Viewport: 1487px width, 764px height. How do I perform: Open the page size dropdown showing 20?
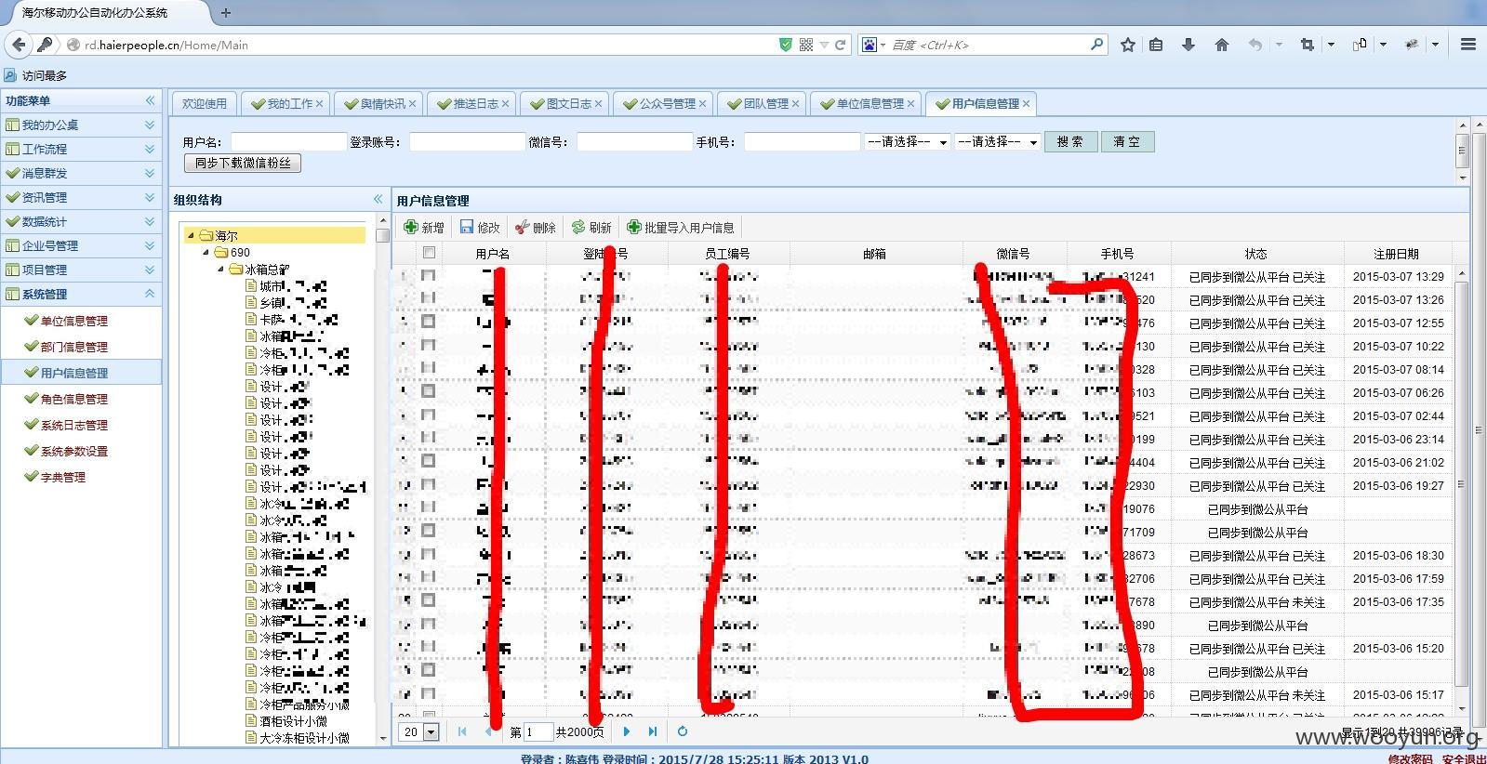click(x=419, y=731)
